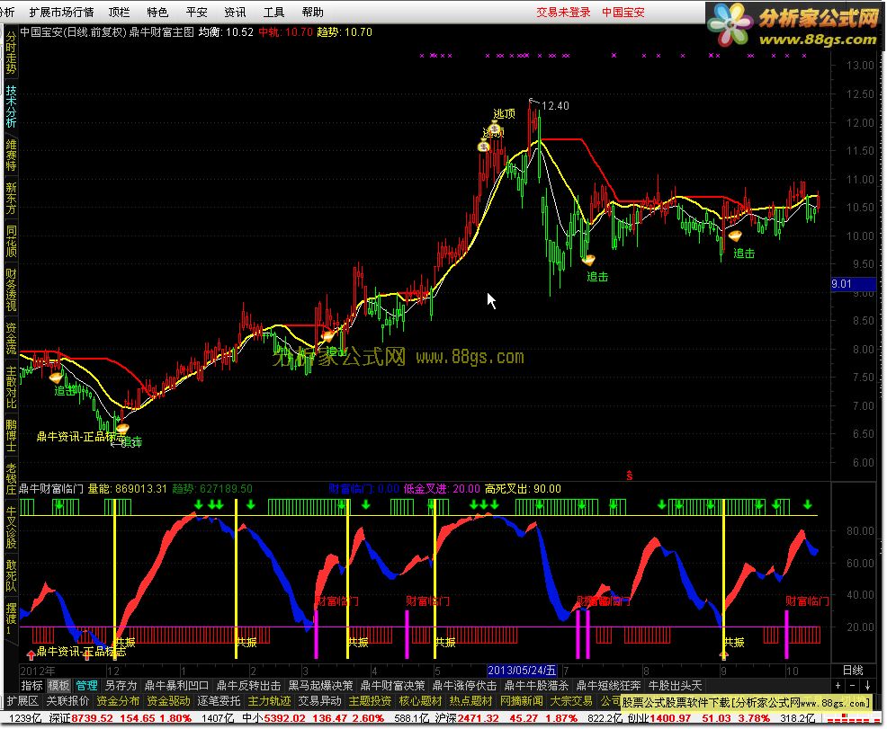
Task: Click the rightmost green down arrow in indicator
Action: click(x=807, y=504)
